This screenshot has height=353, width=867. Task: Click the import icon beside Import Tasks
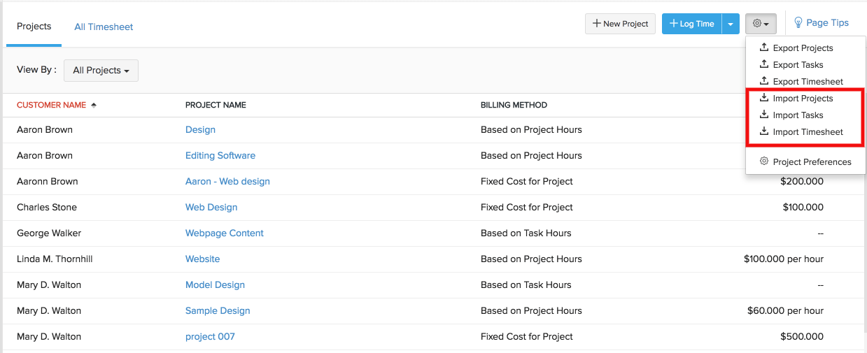(x=764, y=115)
